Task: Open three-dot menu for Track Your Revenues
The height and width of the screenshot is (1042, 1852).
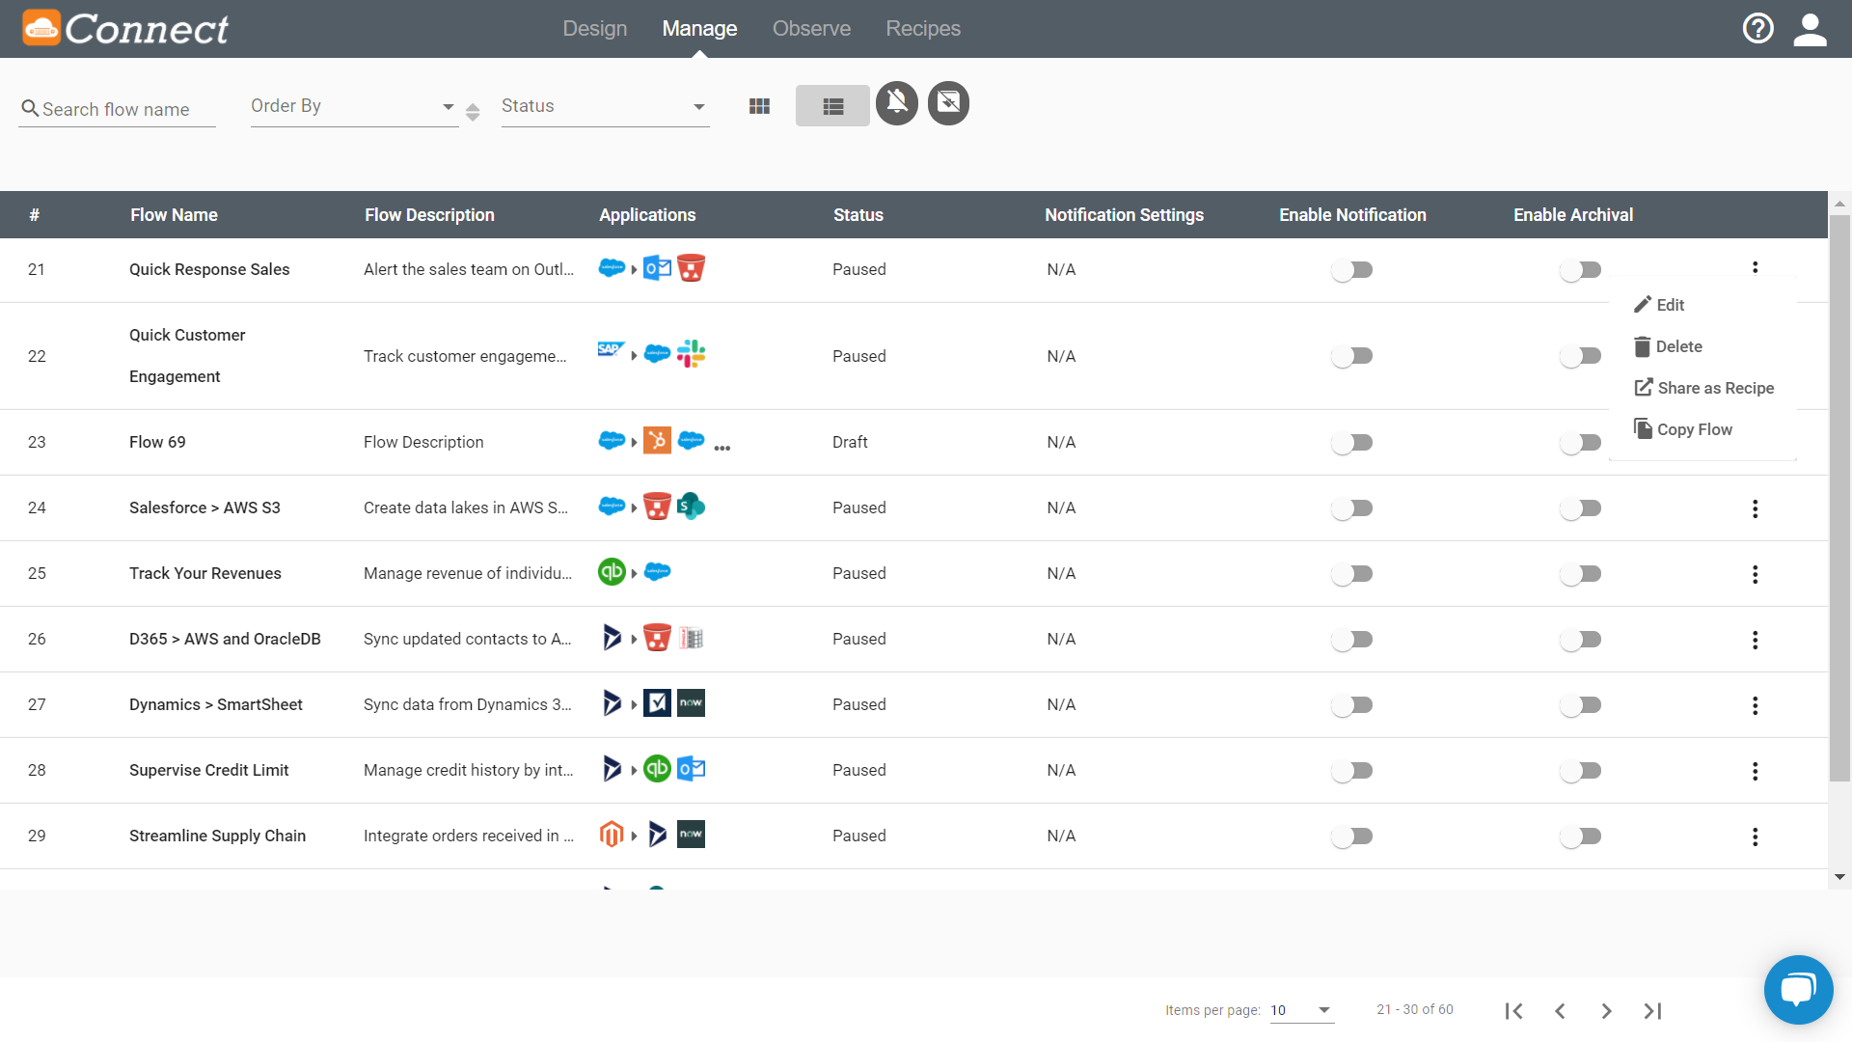Action: point(1755,574)
